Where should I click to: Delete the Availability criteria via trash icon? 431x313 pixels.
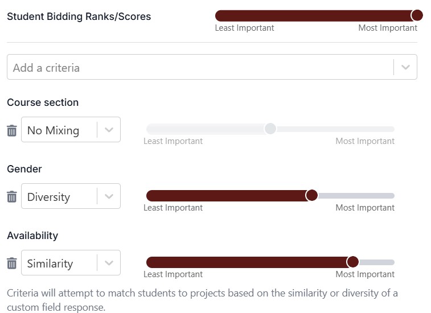pyautogui.click(x=11, y=263)
